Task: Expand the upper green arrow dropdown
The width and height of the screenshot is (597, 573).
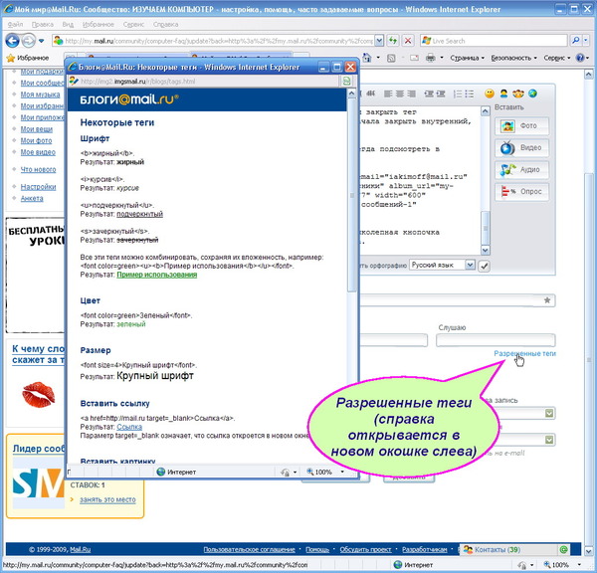Action: tap(549, 413)
